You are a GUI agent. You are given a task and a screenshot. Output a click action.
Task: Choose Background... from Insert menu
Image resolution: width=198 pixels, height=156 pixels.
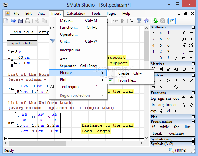(78, 50)
